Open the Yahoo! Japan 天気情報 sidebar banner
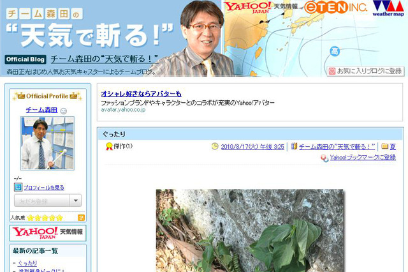The width and height of the screenshot is (408, 272). tap(48, 232)
